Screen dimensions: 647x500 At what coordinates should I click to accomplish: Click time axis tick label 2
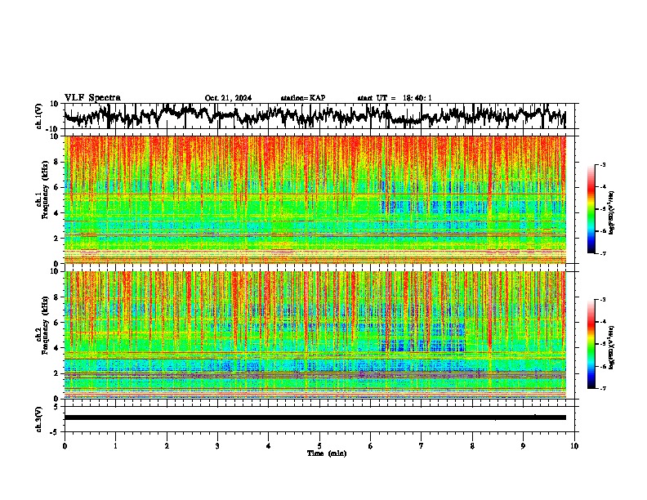point(167,446)
